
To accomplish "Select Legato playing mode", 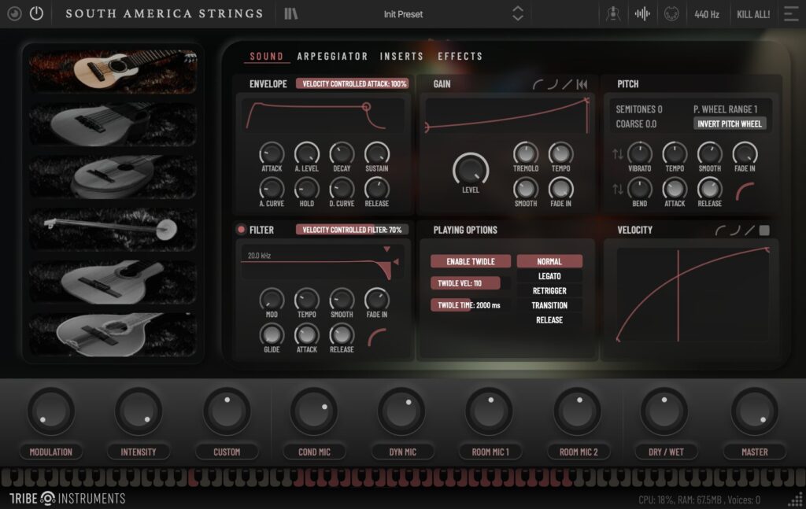I will [549, 276].
